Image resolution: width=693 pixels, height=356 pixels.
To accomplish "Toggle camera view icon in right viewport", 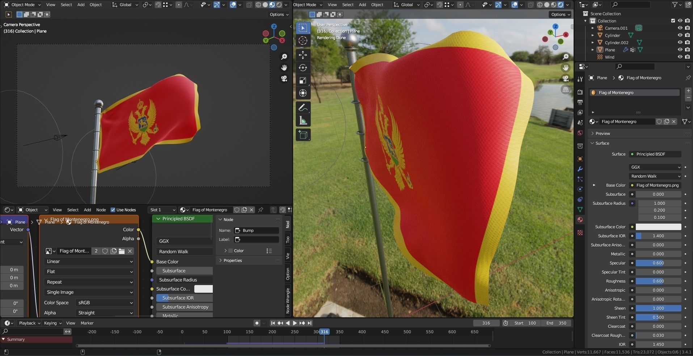I will coord(565,79).
